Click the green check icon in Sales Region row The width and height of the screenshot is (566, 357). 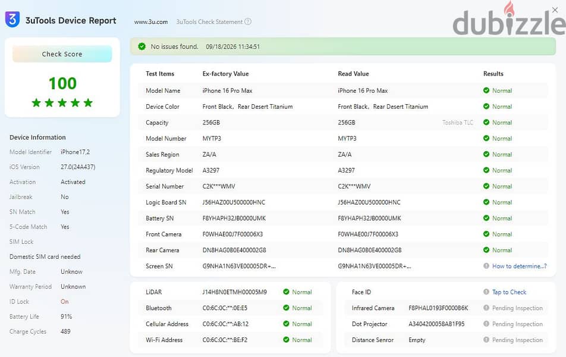click(x=486, y=154)
